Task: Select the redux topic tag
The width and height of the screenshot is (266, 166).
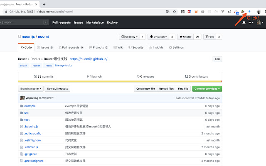Action: pyautogui.click(x=24, y=66)
